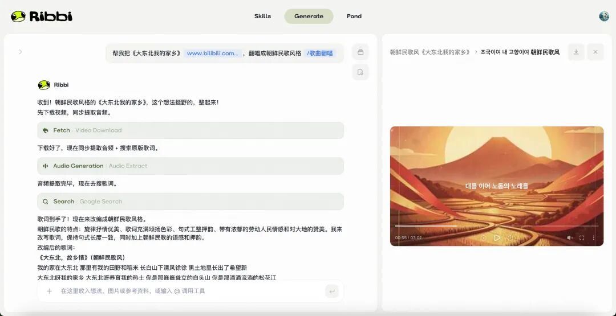Mute the video volume
The height and width of the screenshot is (316, 616).
(570, 237)
